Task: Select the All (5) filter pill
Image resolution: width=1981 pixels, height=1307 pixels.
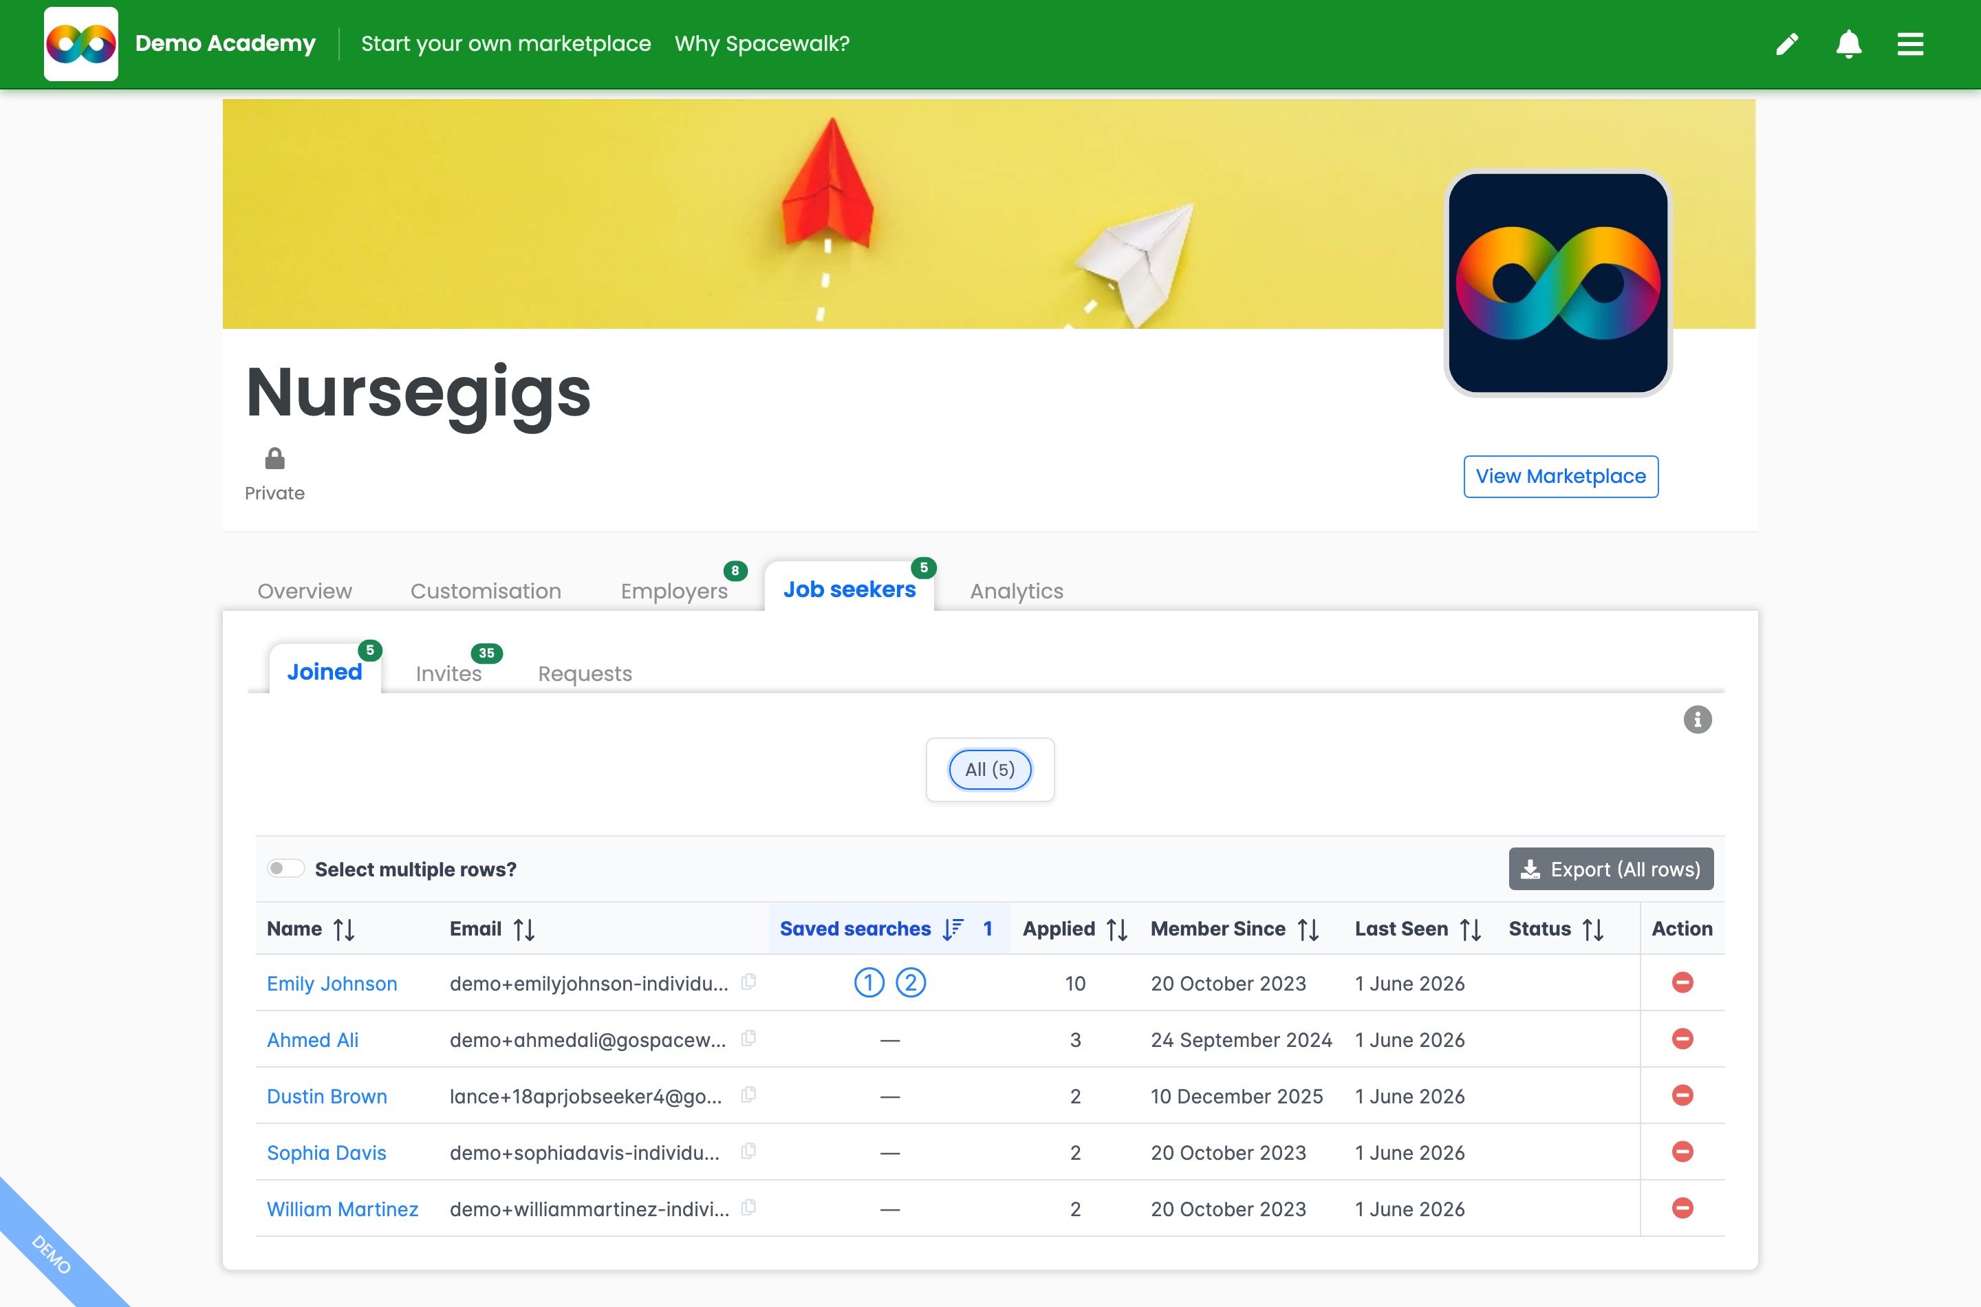Action: coord(989,769)
